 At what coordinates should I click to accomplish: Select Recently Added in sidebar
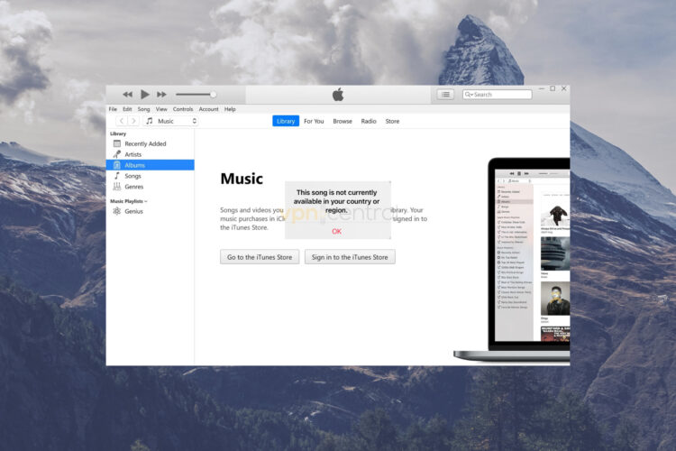pyautogui.click(x=150, y=143)
